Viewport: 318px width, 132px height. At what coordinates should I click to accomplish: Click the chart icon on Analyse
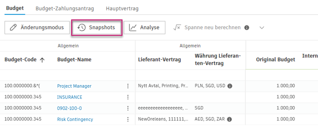pos(133,28)
